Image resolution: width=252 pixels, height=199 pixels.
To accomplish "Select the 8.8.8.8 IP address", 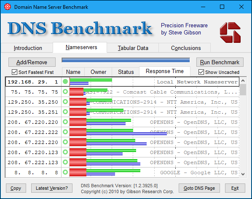I will pos(36,173).
